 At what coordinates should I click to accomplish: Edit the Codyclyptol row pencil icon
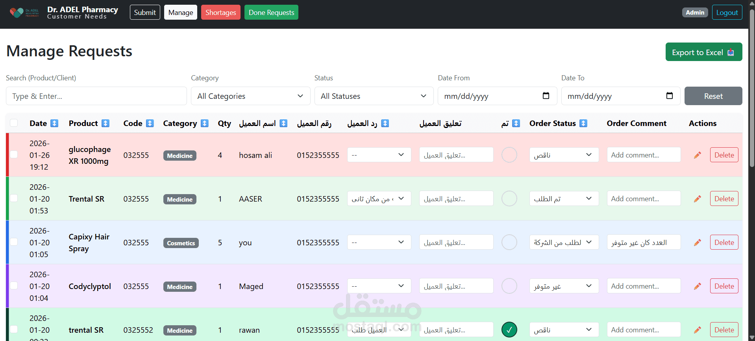698,286
